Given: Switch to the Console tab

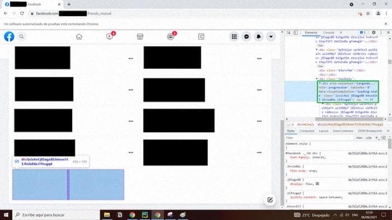Looking at the screenshot, I should coord(329,32).
